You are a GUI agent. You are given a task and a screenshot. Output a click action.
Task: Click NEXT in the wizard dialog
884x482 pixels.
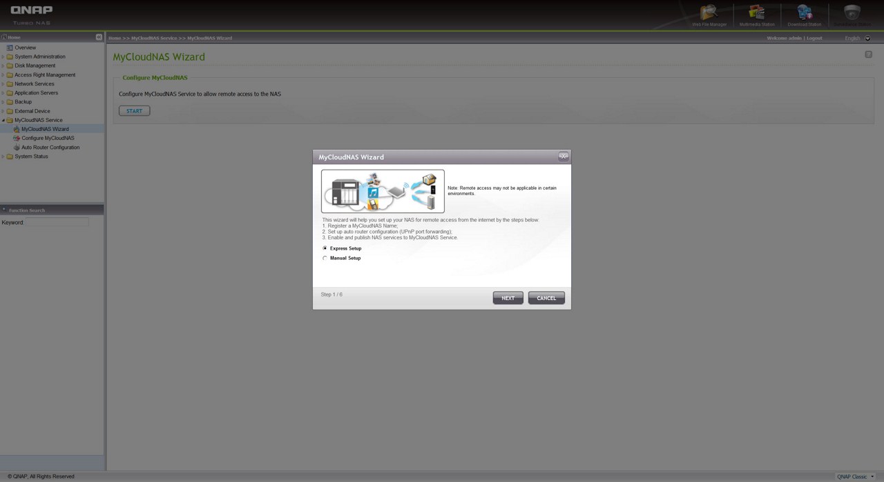pyautogui.click(x=508, y=298)
